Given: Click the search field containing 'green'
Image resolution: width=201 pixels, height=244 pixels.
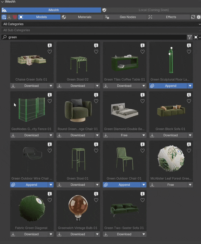Looking at the screenshot, I should point(95,37).
